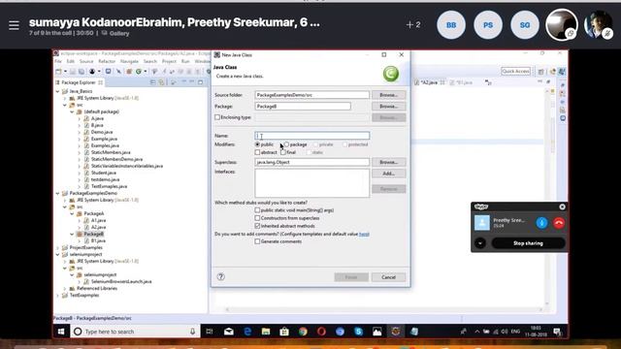Close the Skype sharing popup

(562, 206)
